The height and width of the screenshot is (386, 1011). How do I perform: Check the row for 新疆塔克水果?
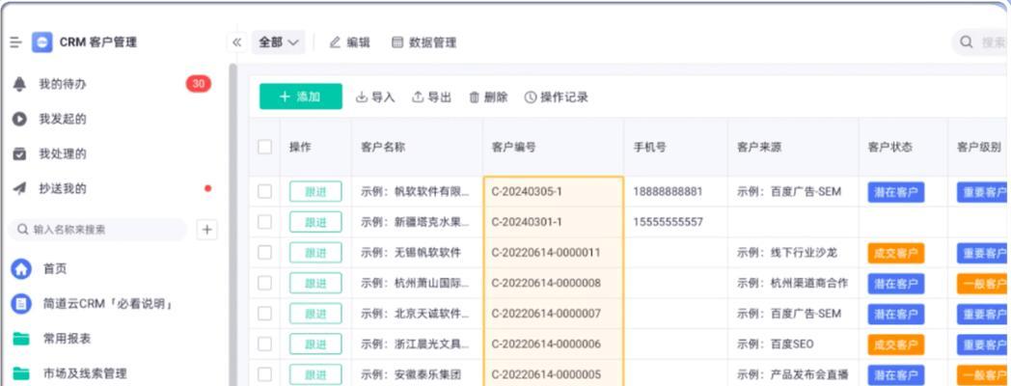point(264,222)
